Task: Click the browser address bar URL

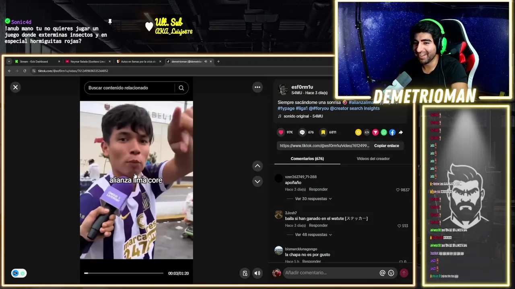Action: pos(73,71)
